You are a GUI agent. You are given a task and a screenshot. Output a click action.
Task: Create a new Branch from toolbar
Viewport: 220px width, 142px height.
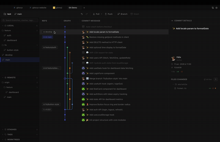[x=122, y=14]
